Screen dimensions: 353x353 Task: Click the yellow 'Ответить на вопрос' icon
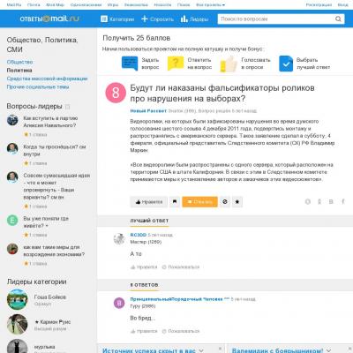click(x=176, y=64)
